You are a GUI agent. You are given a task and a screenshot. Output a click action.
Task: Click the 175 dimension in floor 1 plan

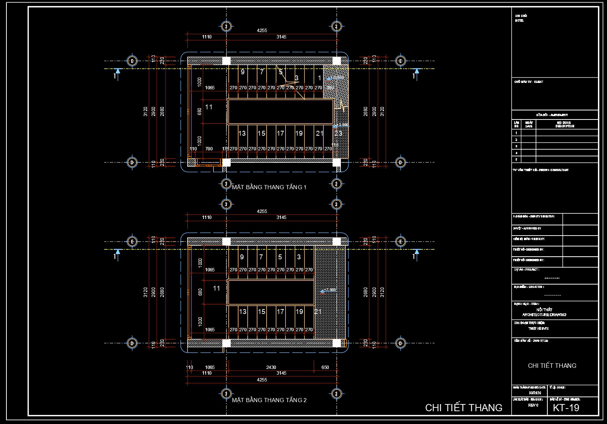pos(226,149)
